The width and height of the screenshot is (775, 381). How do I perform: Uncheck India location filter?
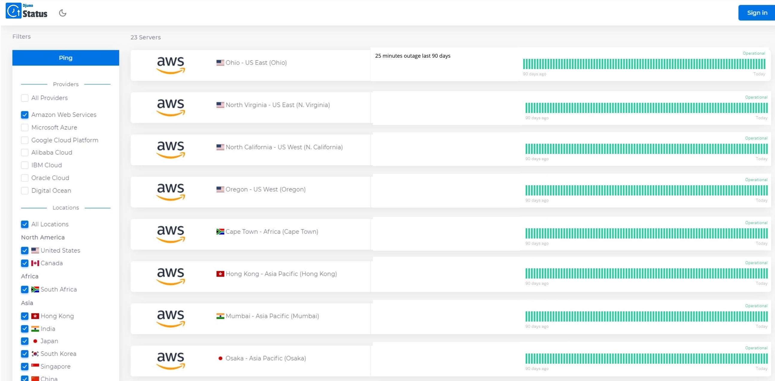(25, 329)
